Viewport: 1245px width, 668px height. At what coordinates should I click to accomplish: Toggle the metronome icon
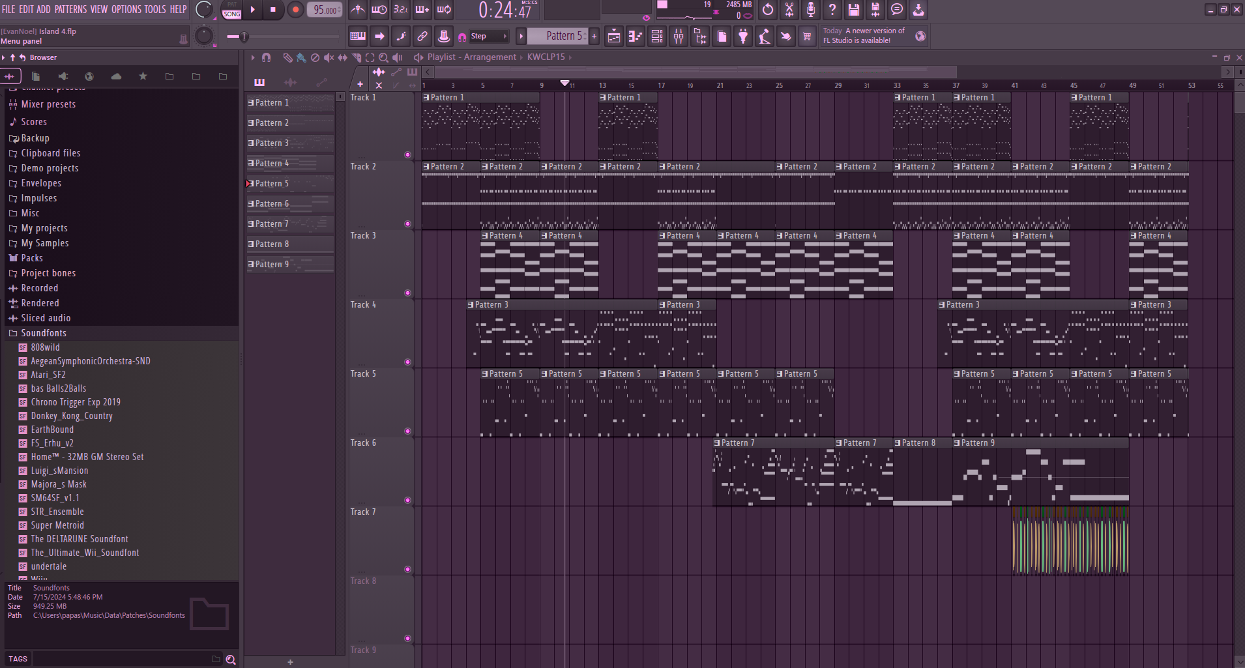click(358, 10)
